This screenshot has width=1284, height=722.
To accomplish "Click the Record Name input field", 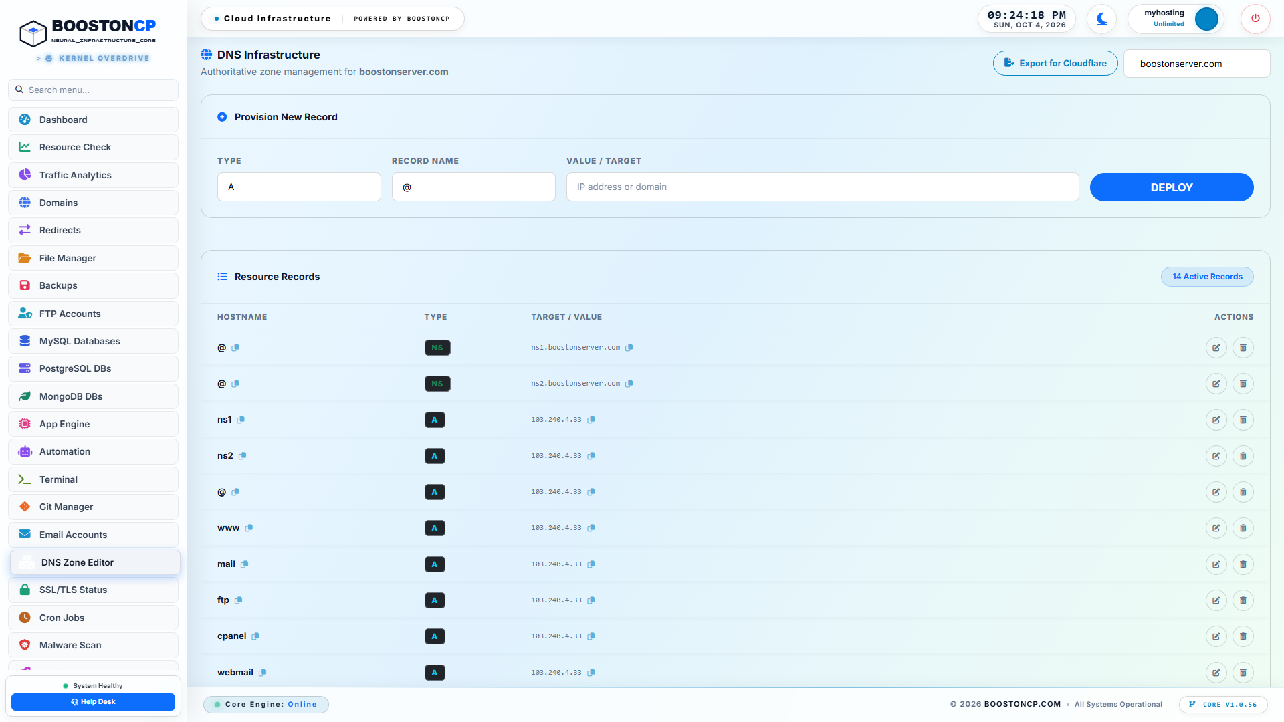I will (x=473, y=187).
